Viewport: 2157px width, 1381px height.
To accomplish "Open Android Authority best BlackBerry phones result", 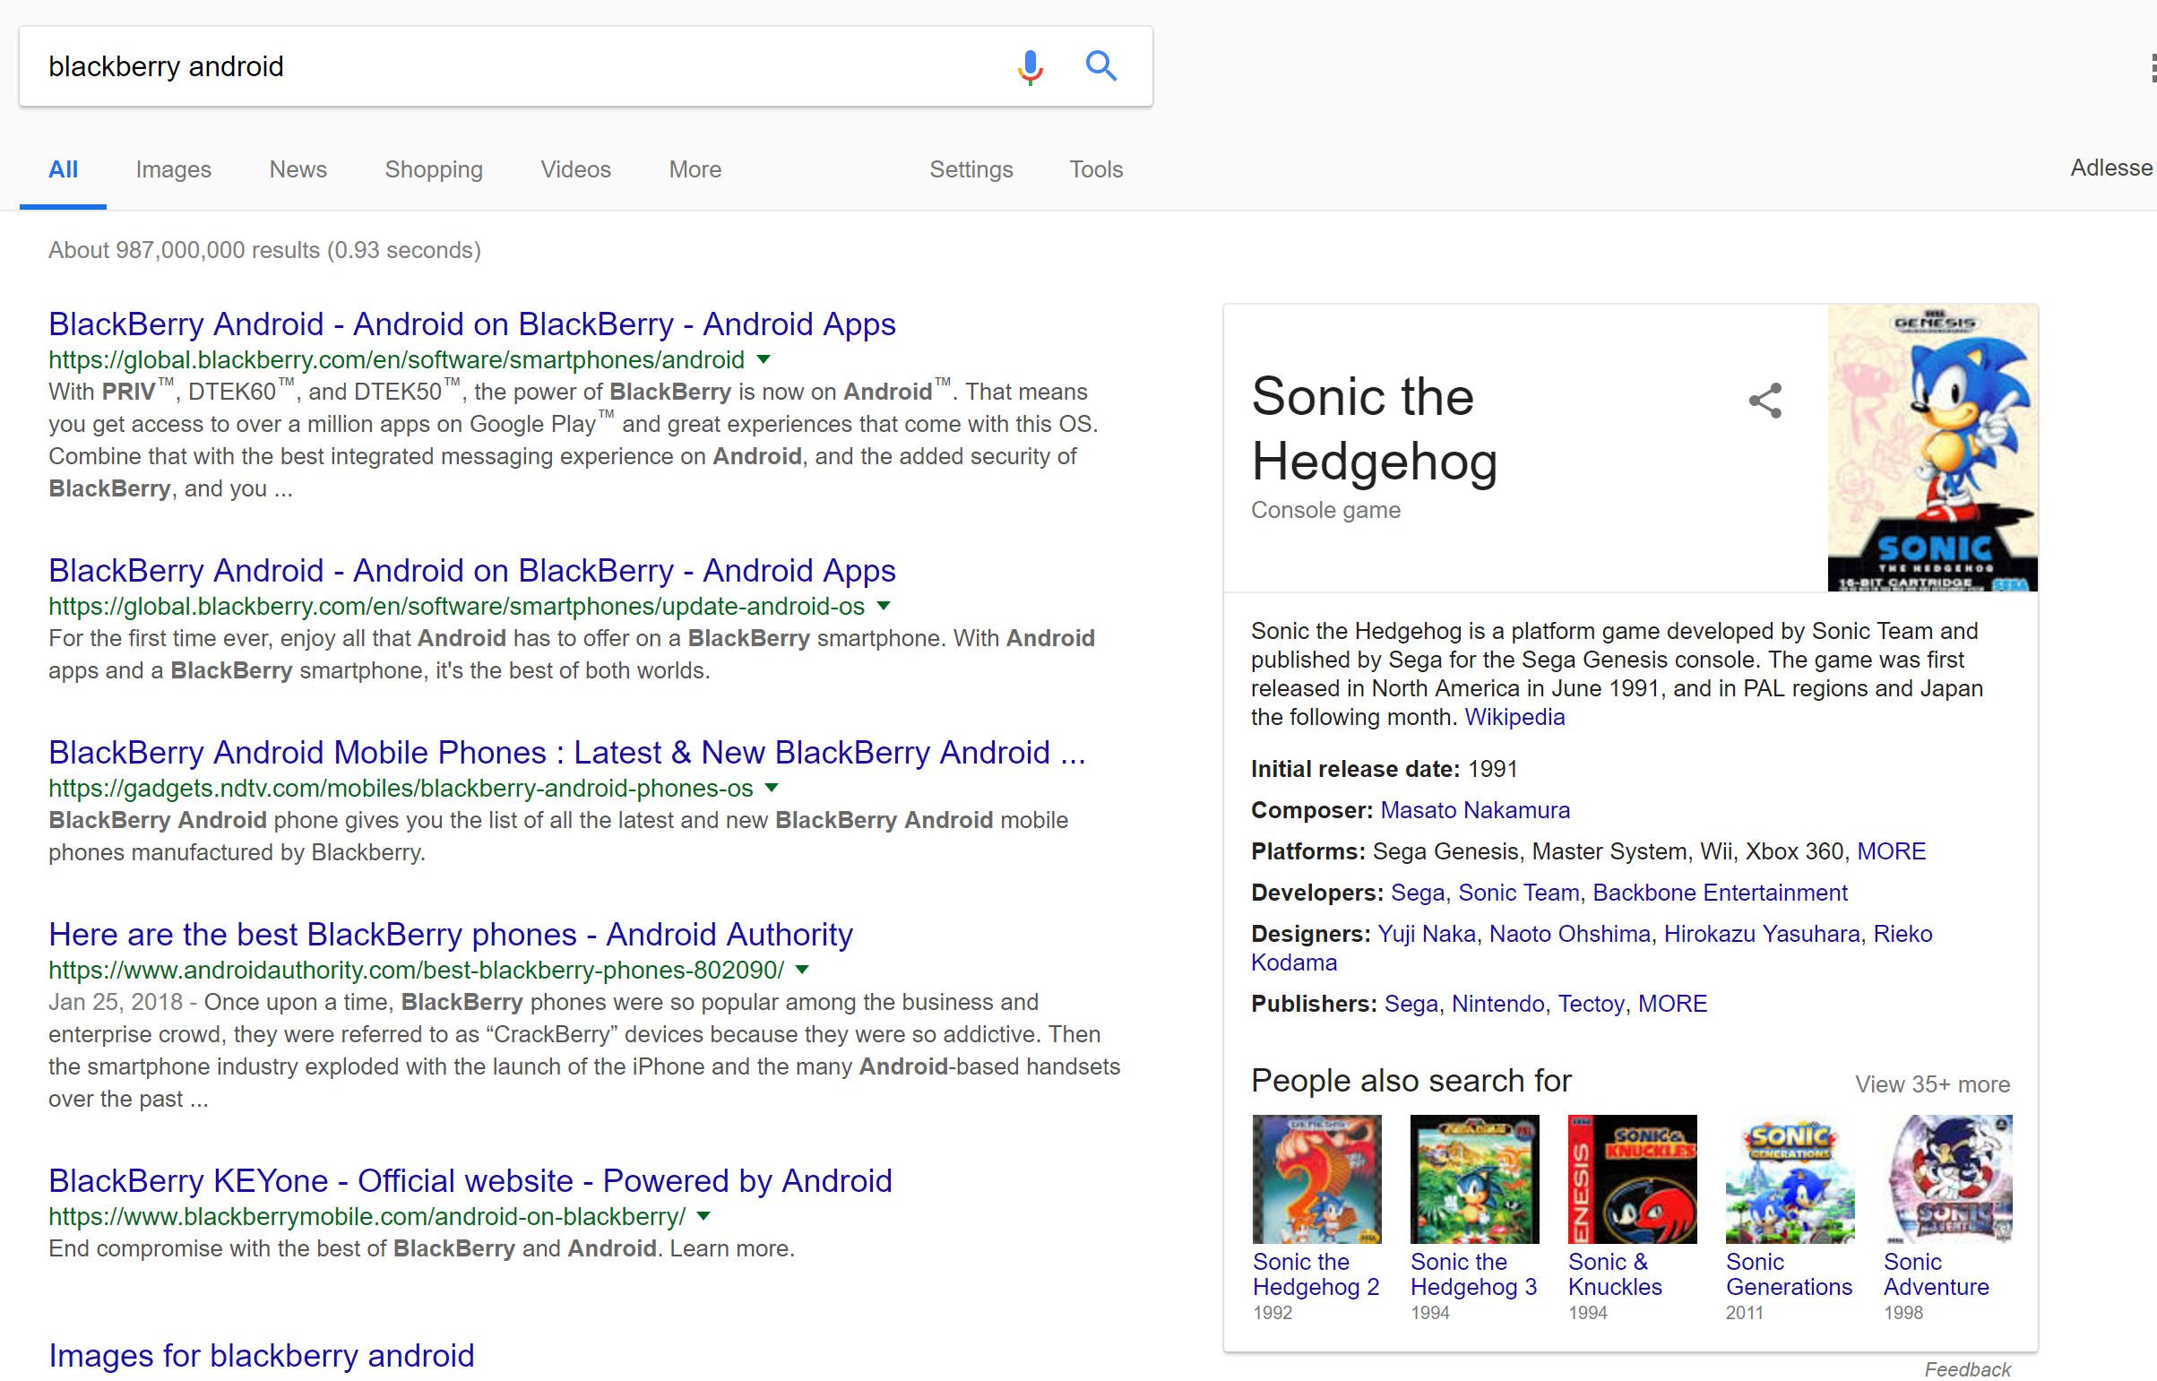I will (x=450, y=935).
